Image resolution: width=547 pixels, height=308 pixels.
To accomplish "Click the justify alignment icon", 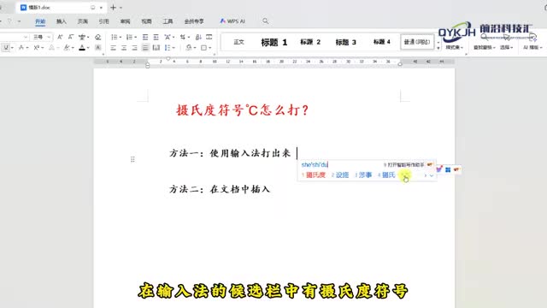I will (145, 48).
